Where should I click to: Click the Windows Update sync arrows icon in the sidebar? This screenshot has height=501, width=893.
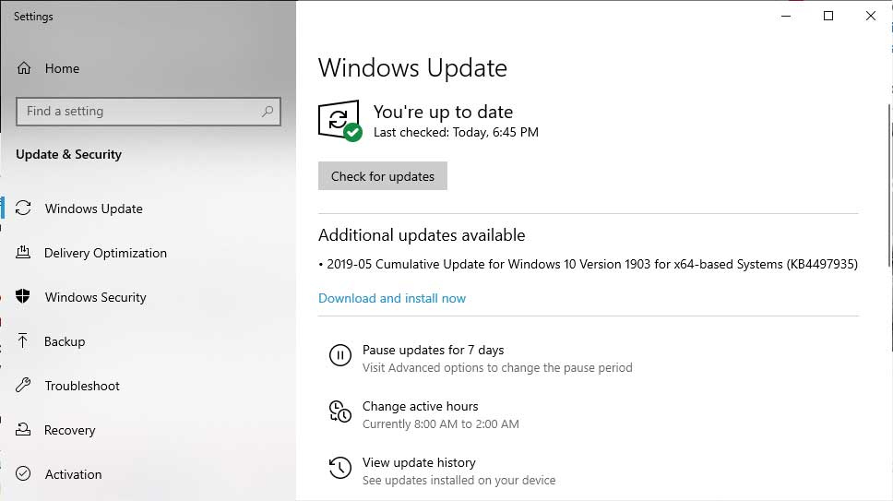pos(23,209)
